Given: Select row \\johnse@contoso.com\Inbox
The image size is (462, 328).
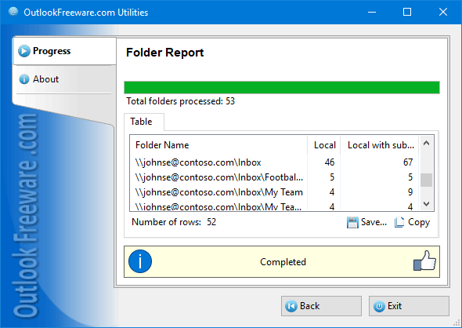Looking at the screenshot, I should (x=274, y=162).
